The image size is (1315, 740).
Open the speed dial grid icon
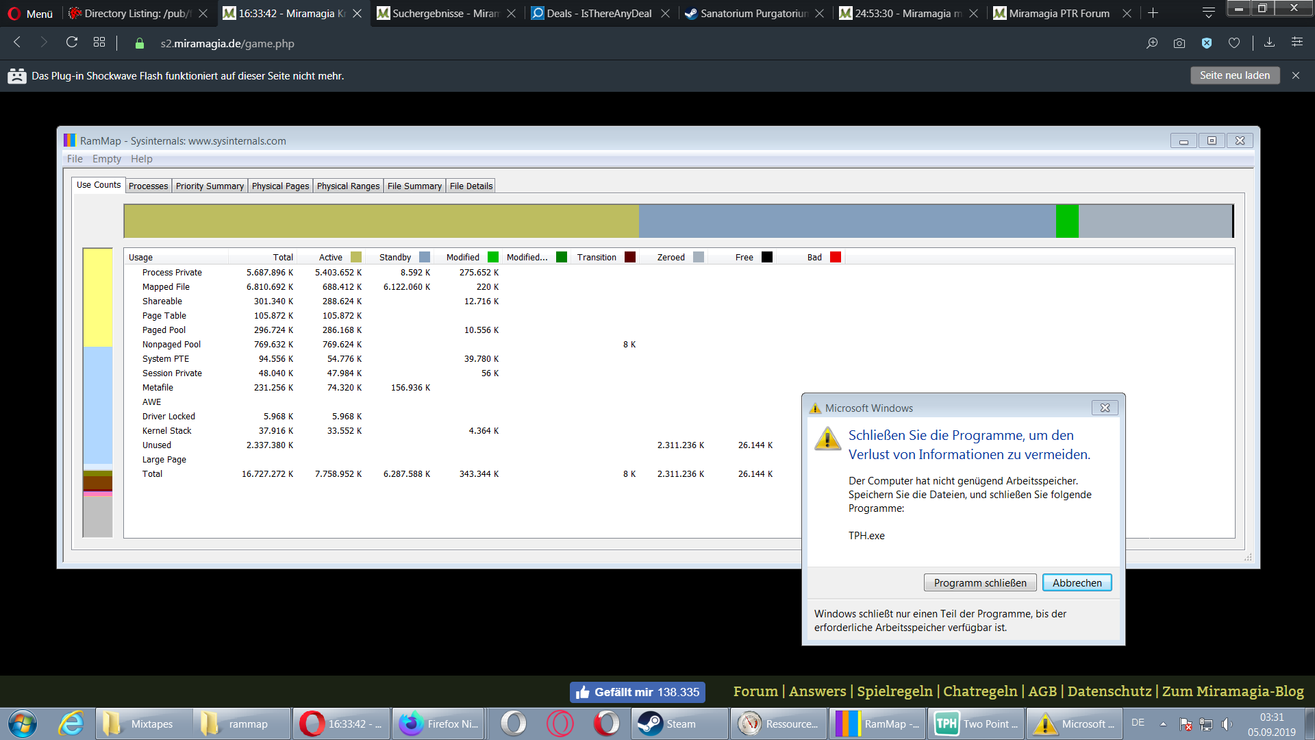pyautogui.click(x=99, y=42)
